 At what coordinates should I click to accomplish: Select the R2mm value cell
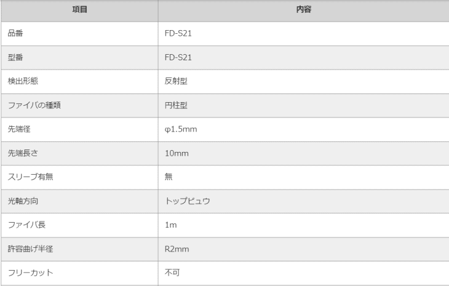177,248
